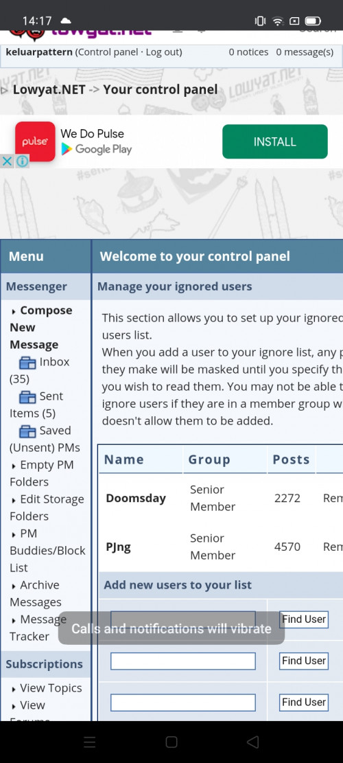The height and width of the screenshot is (763, 343).
Task: Open Compose New Message
Action: [40, 328]
